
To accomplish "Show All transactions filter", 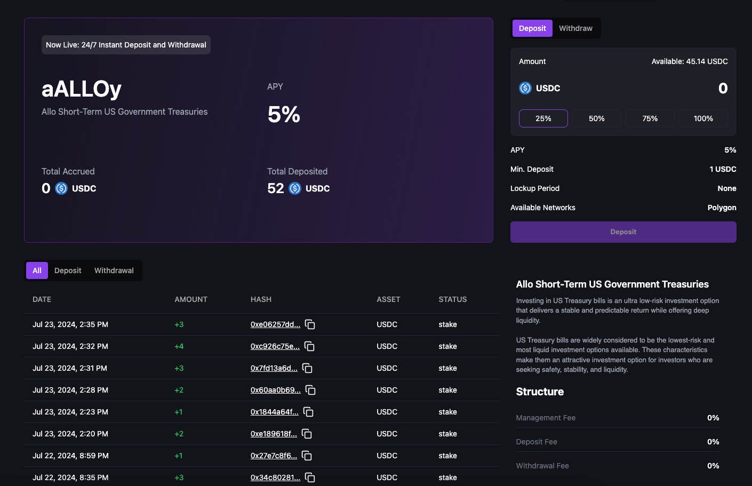I will [x=37, y=270].
